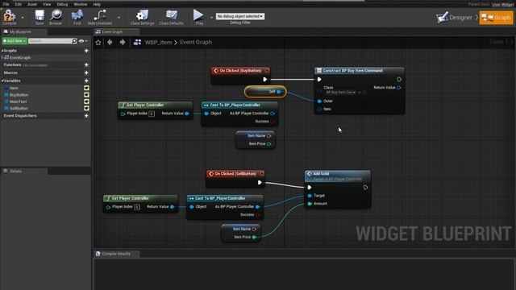Go back in graph history

click(110, 43)
